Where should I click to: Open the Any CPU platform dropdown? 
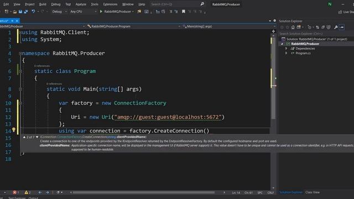tap(83, 12)
